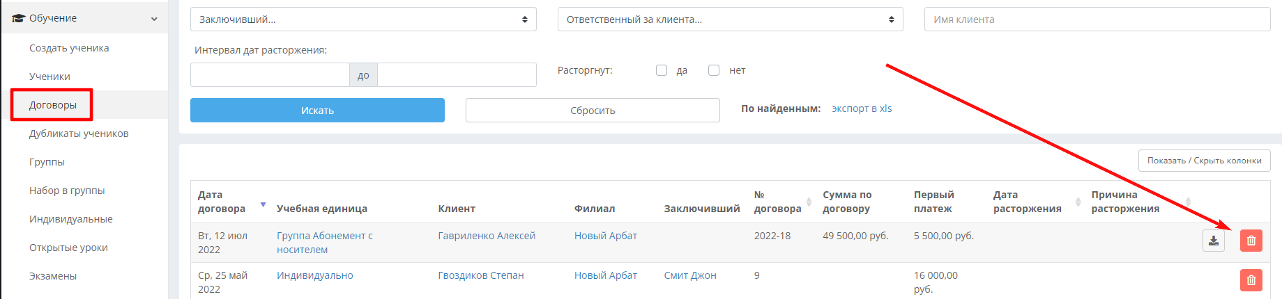Open Группы menu item
Image resolution: width=1282 pixels, height=299 pixels.
click(x=47, y=162)
